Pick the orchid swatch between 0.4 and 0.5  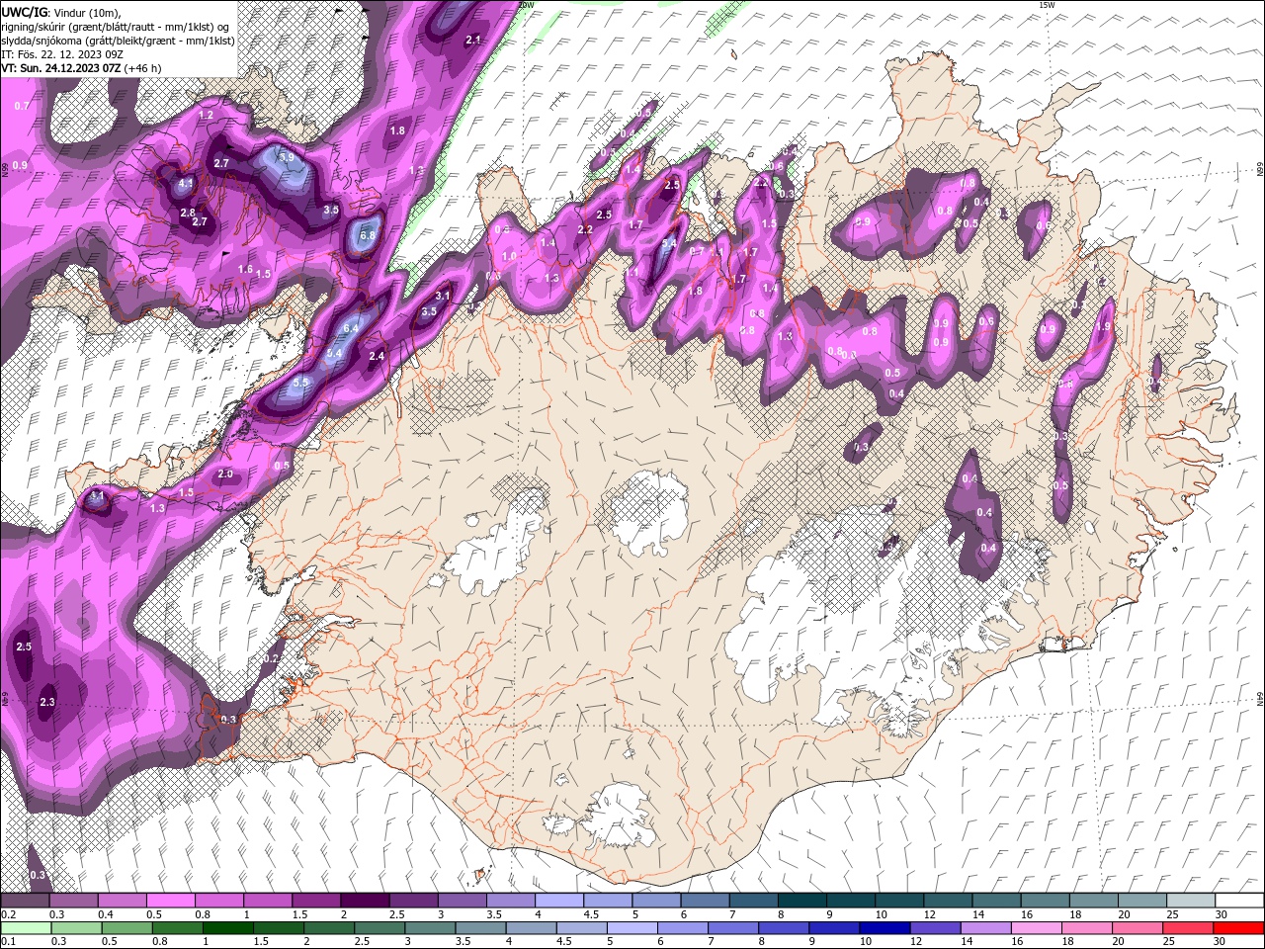point(122,901)
